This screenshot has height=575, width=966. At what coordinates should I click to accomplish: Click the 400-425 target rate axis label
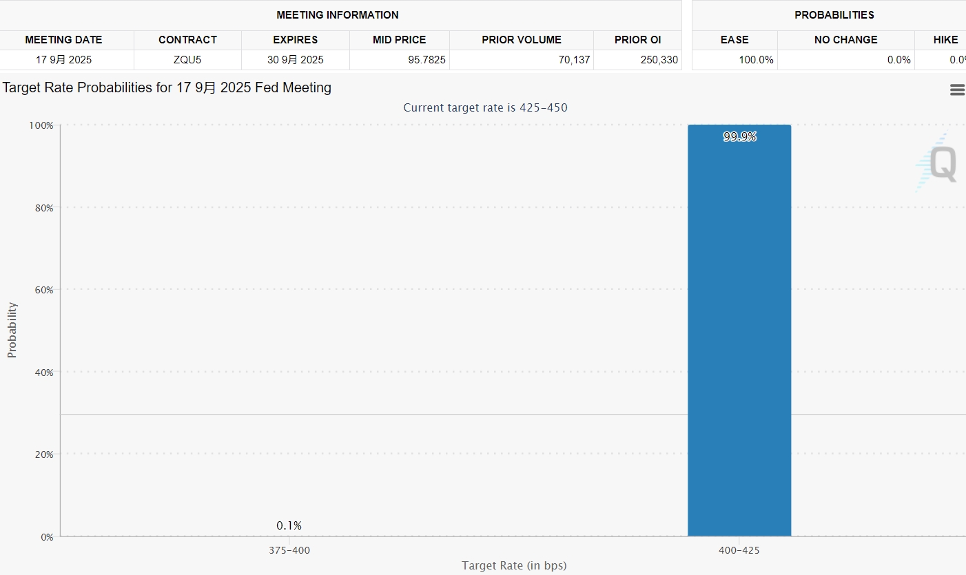point(739,550)
